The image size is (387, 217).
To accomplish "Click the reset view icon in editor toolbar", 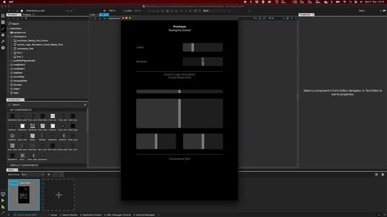I will pos(296,19).
